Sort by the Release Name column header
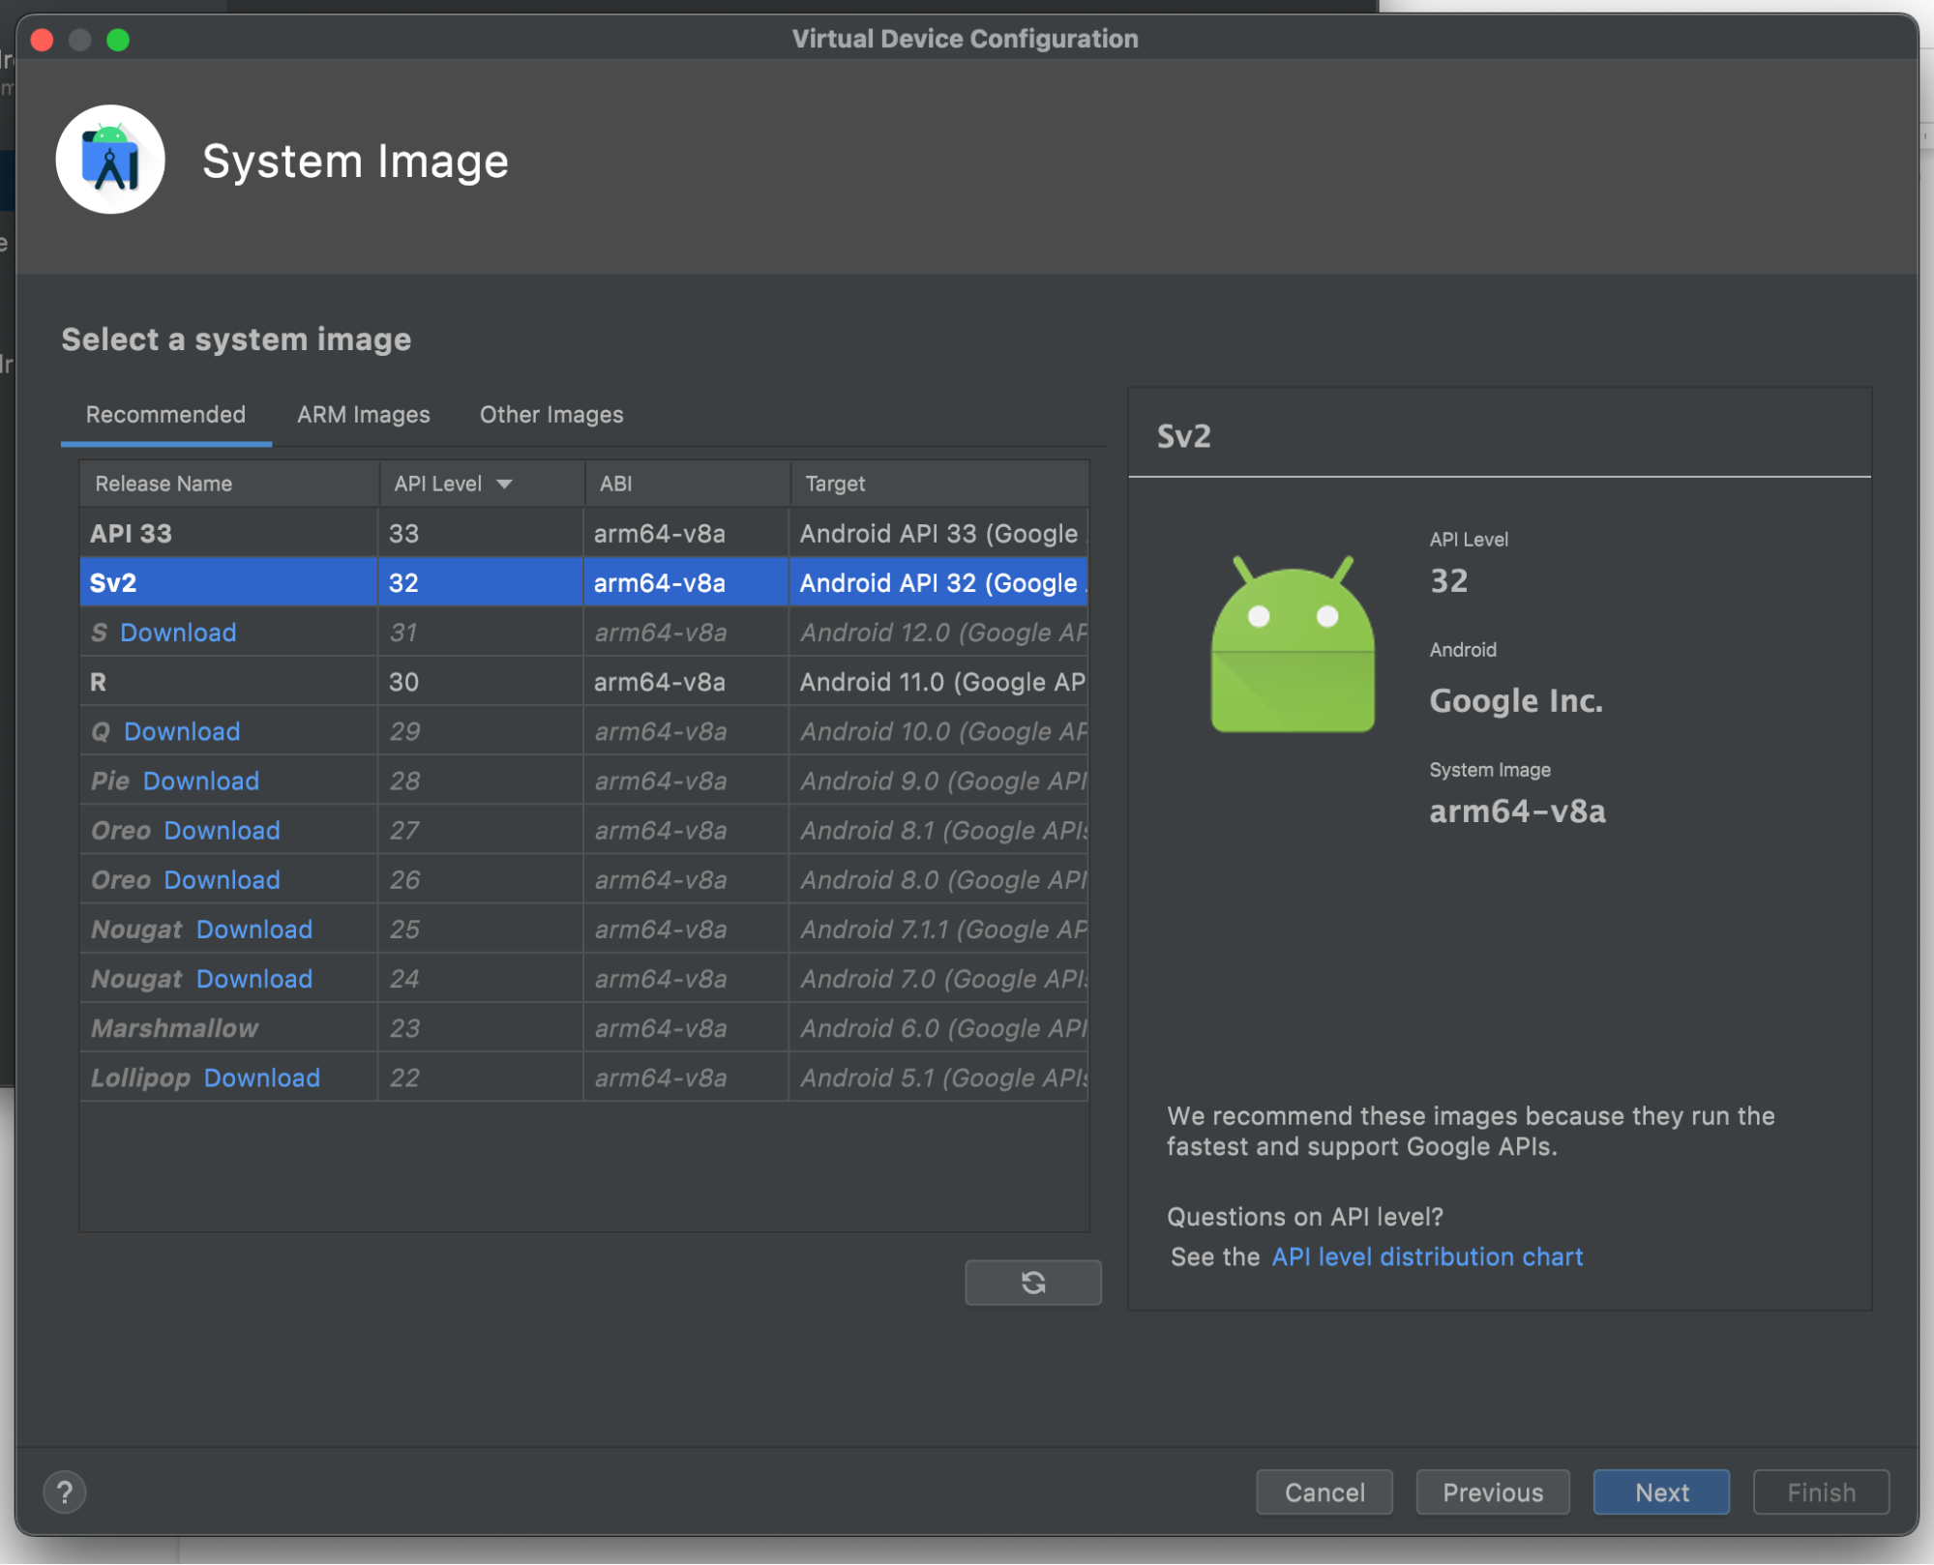The width and height of the screenshot is (1934, 1565). 163,483
